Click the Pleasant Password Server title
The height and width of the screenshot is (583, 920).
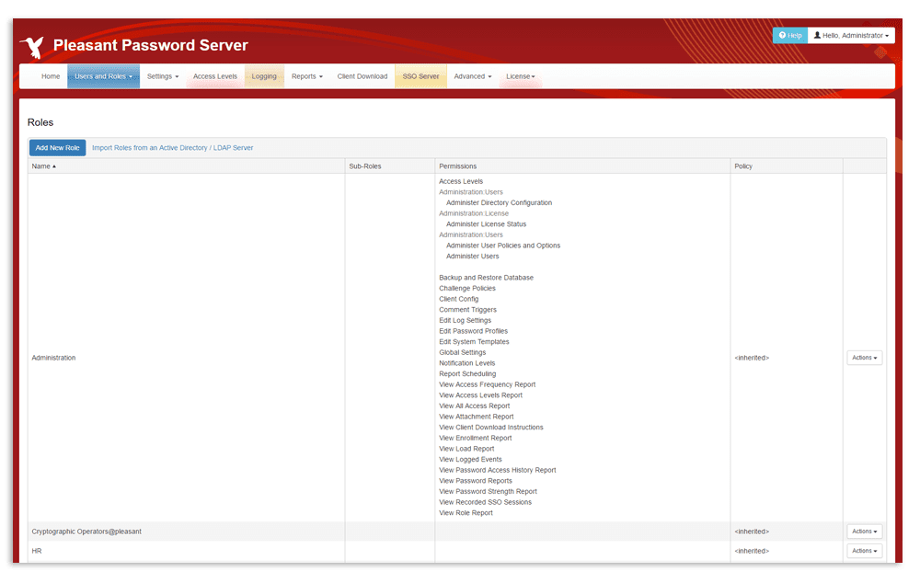pyautogui.click(x=150, y=45)
